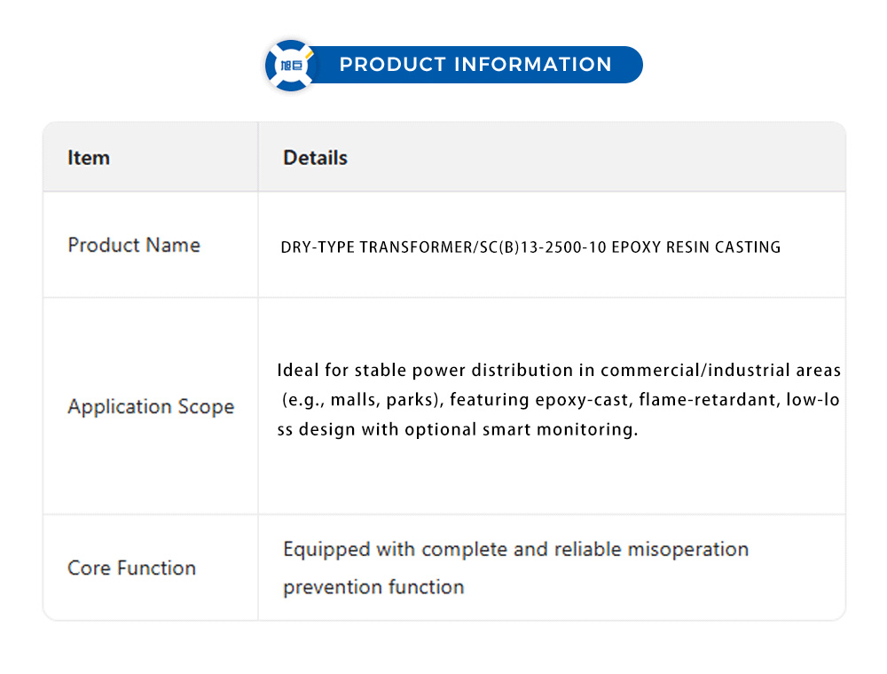Click the 'misoperation' word
This screenshot has width=887, height=674.
(687, 550)
